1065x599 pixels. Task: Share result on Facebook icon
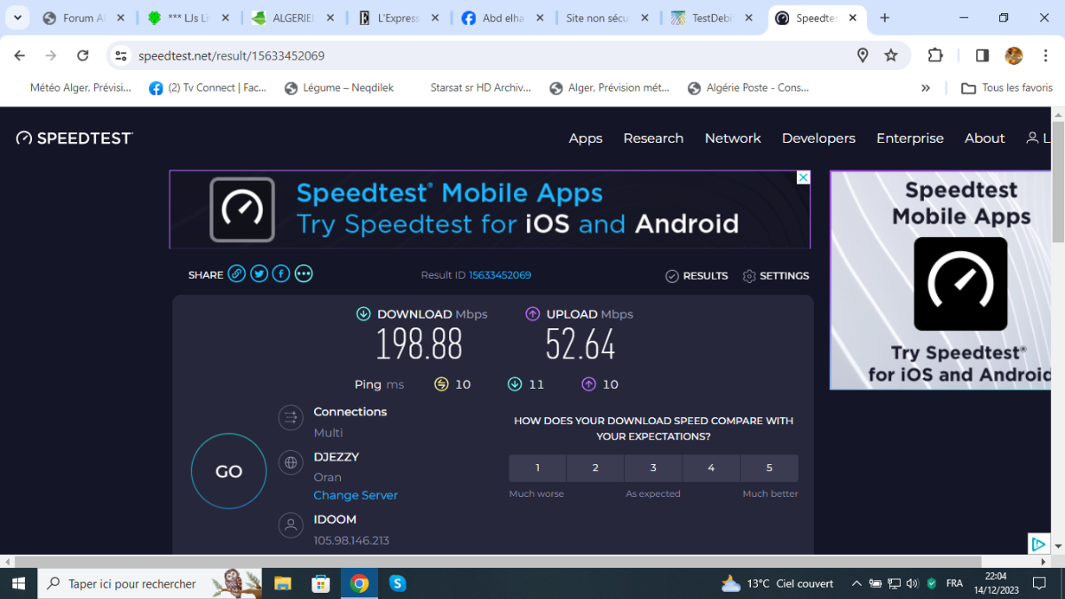[281, 274]
